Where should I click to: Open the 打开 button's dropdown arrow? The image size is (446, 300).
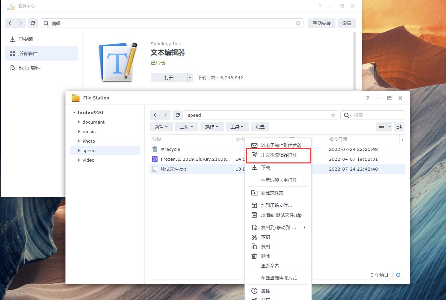[x=190, y=77]
